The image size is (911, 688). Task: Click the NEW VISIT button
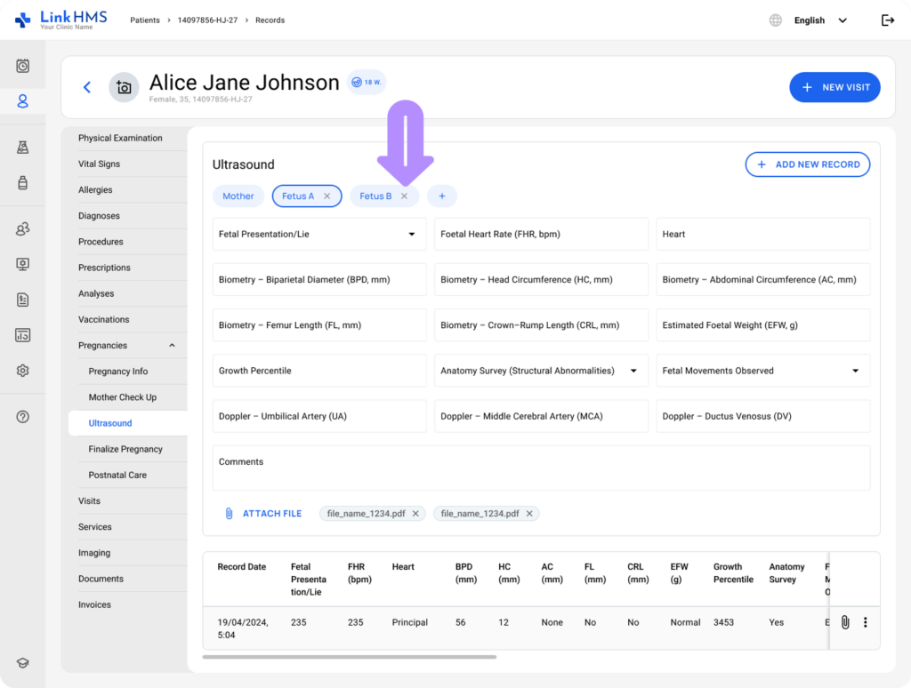[x=834, y=87]
